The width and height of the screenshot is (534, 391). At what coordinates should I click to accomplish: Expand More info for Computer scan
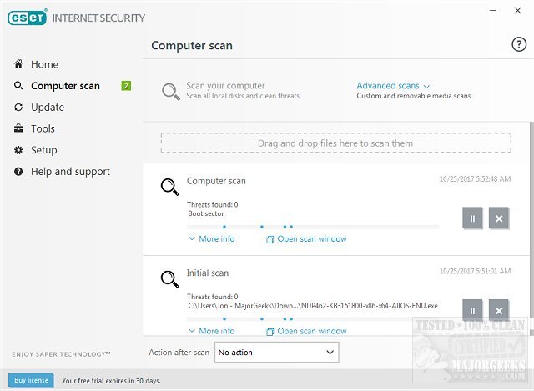[x=212, y=239]
